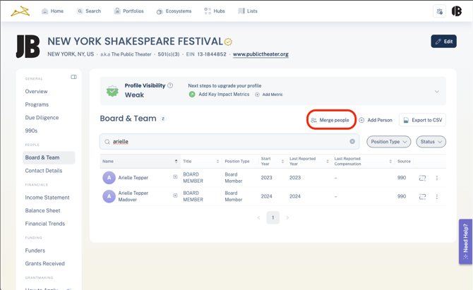Open the www.publictheater.org link
This screenshot has width=473, height=290.
pos(261,54)
